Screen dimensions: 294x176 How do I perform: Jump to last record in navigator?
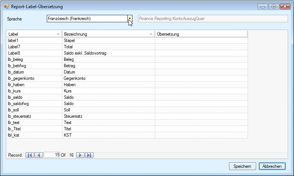89,155
